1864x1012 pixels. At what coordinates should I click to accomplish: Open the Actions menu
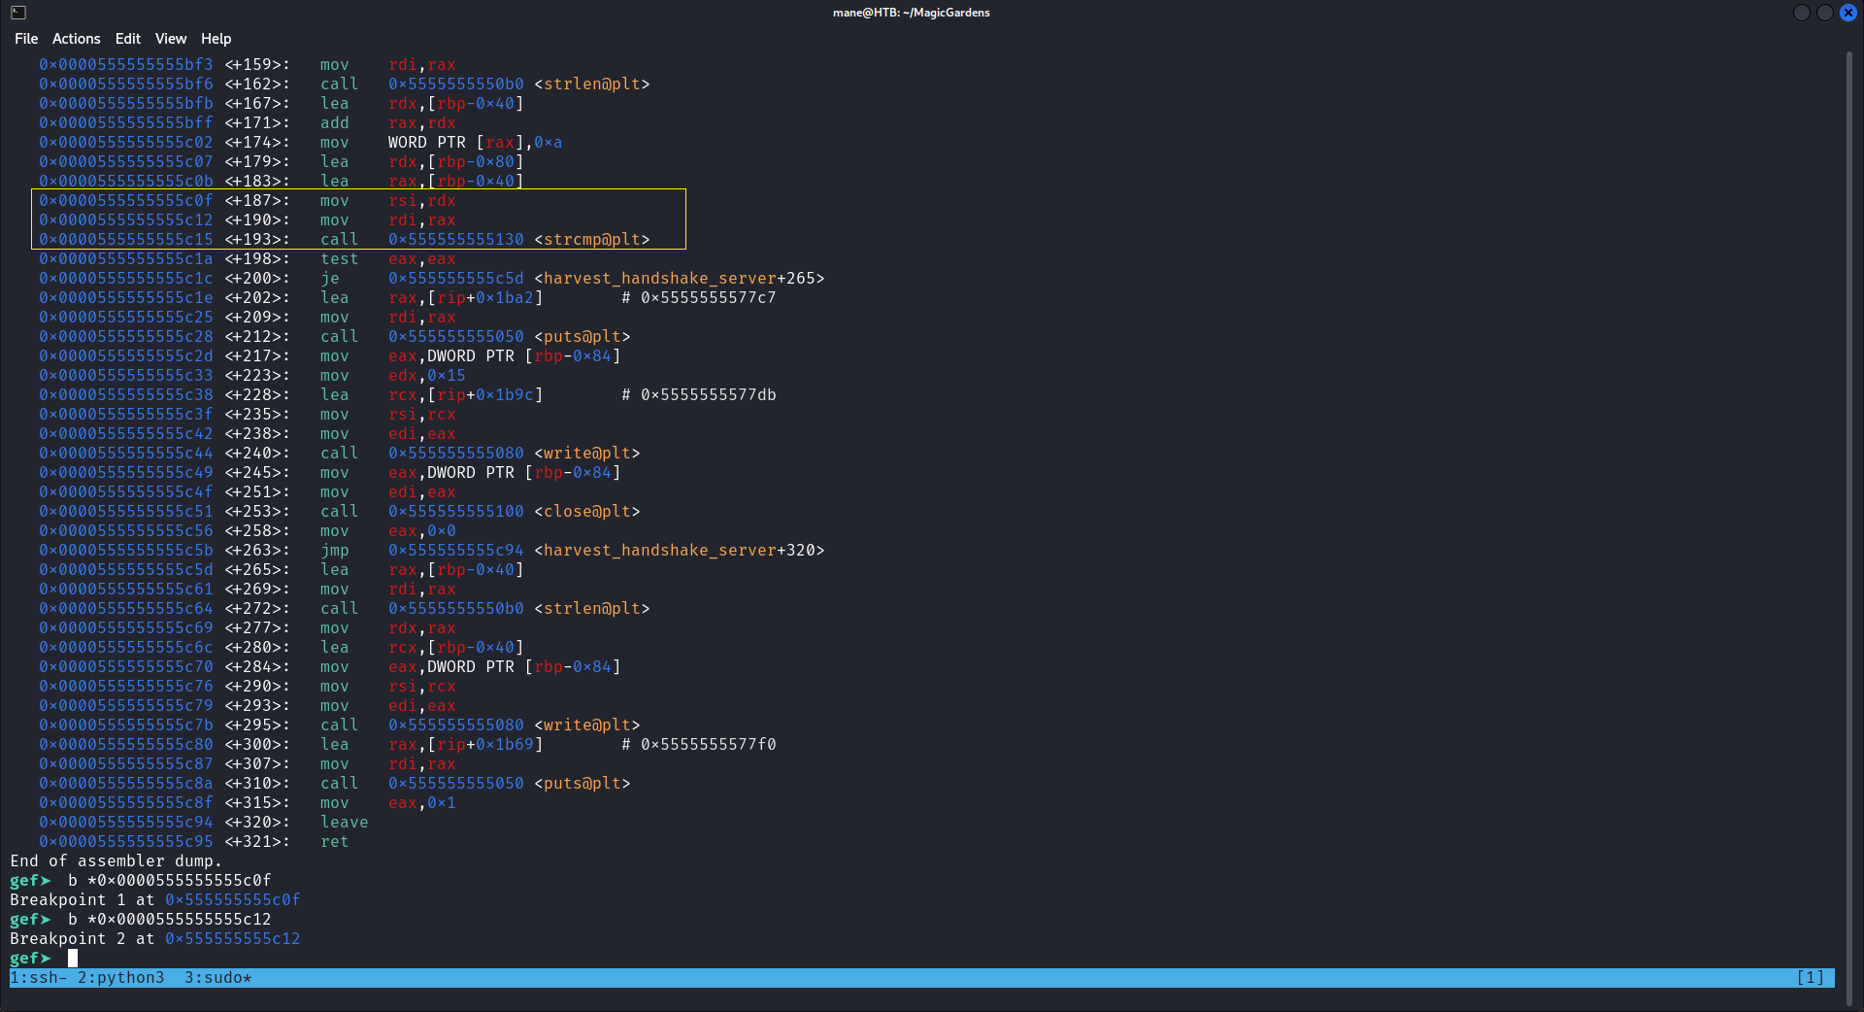pyautogui.click(x=76, y=39)
